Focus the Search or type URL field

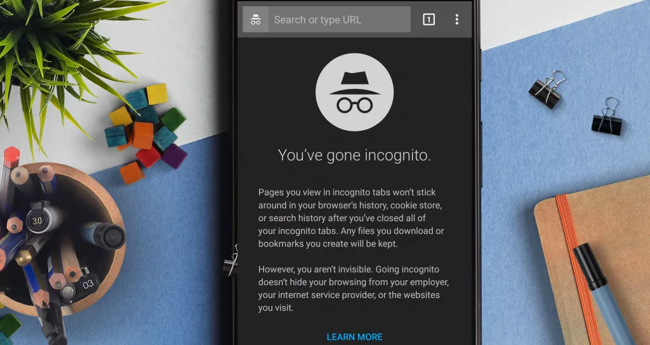pyautogui.click(x=339, y=20)
